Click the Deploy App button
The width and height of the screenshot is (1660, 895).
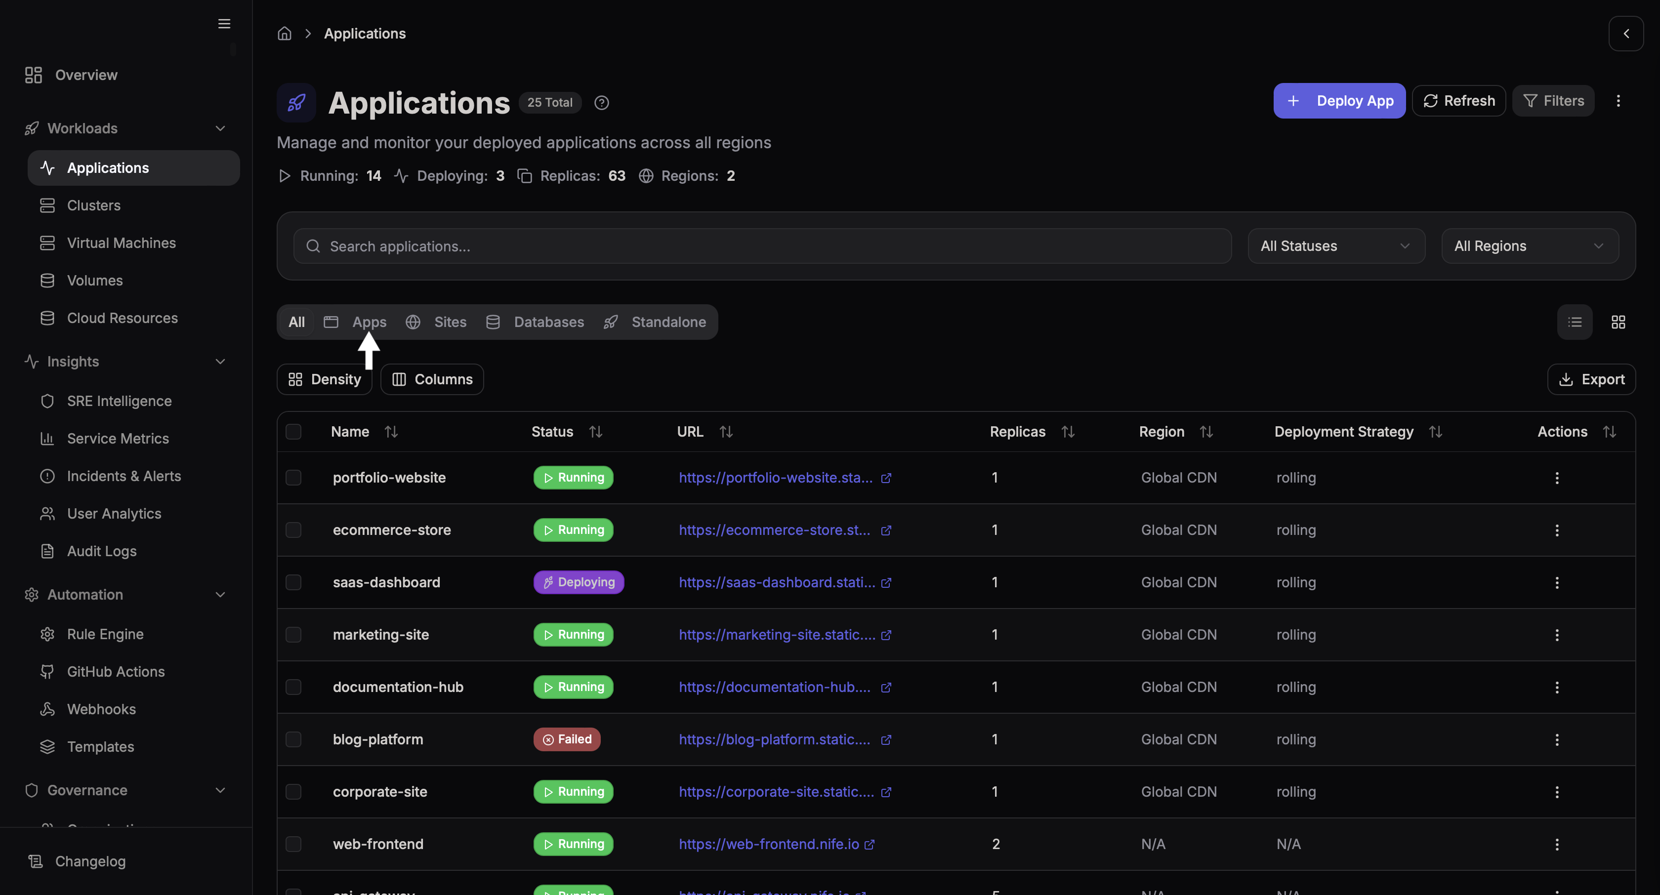[1339, 101]
